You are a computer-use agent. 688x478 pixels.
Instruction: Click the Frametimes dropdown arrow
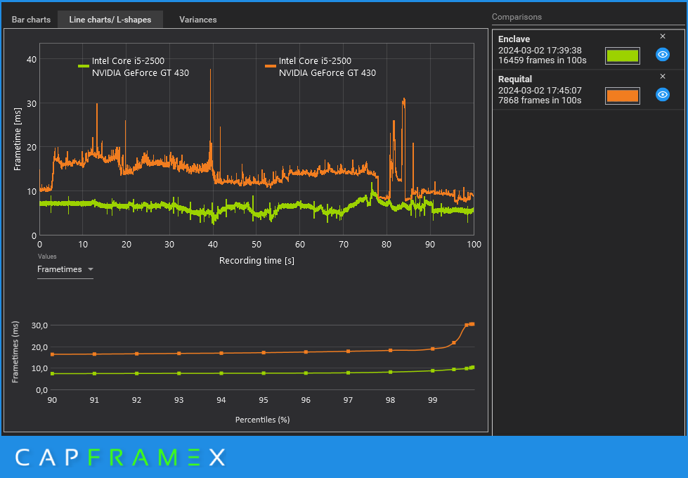pyautogui.click(x=91, y=269)
